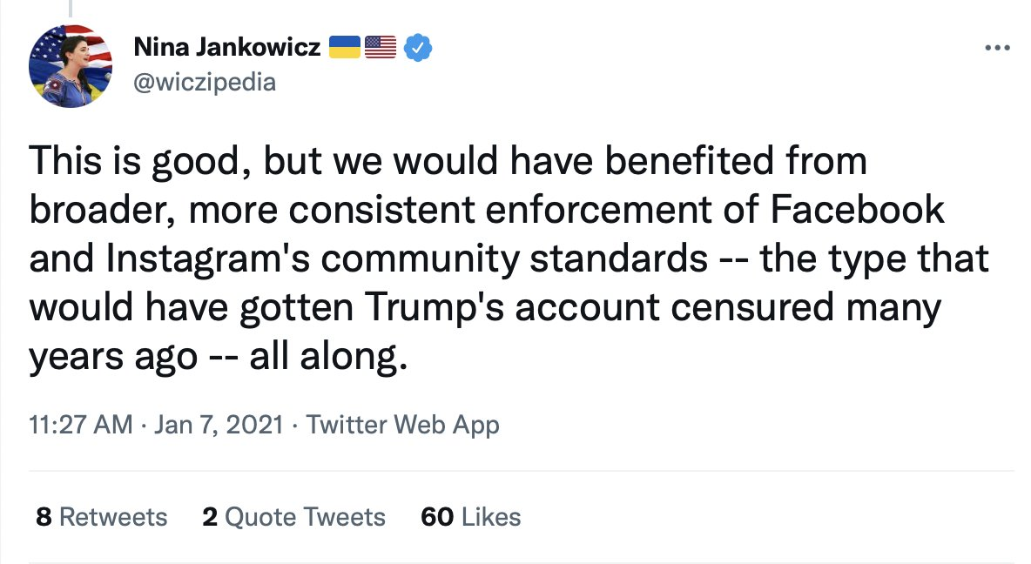Click the 11:27 AM timestamp

click(81, 425)
